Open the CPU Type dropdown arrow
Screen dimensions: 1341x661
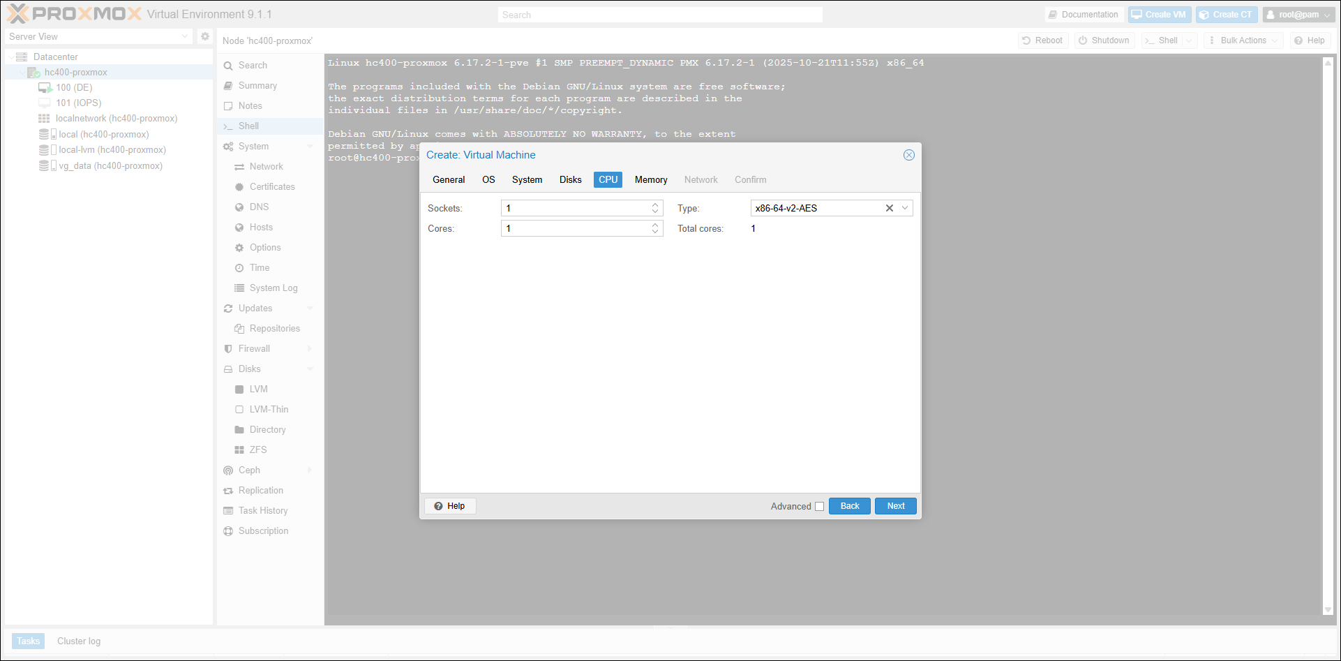(x=905, y=208)
